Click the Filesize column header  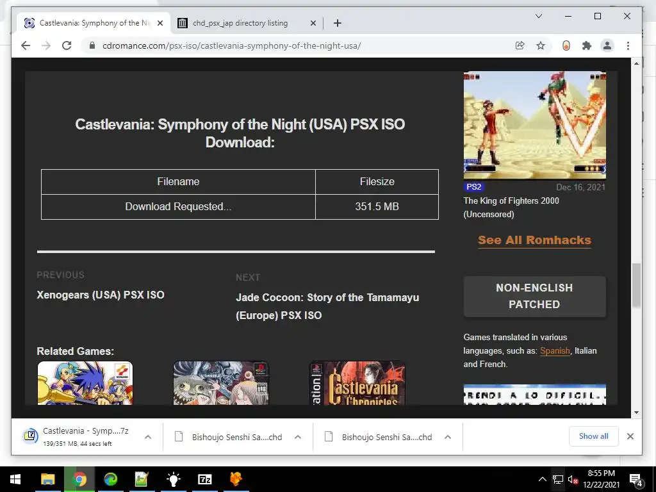377,181
